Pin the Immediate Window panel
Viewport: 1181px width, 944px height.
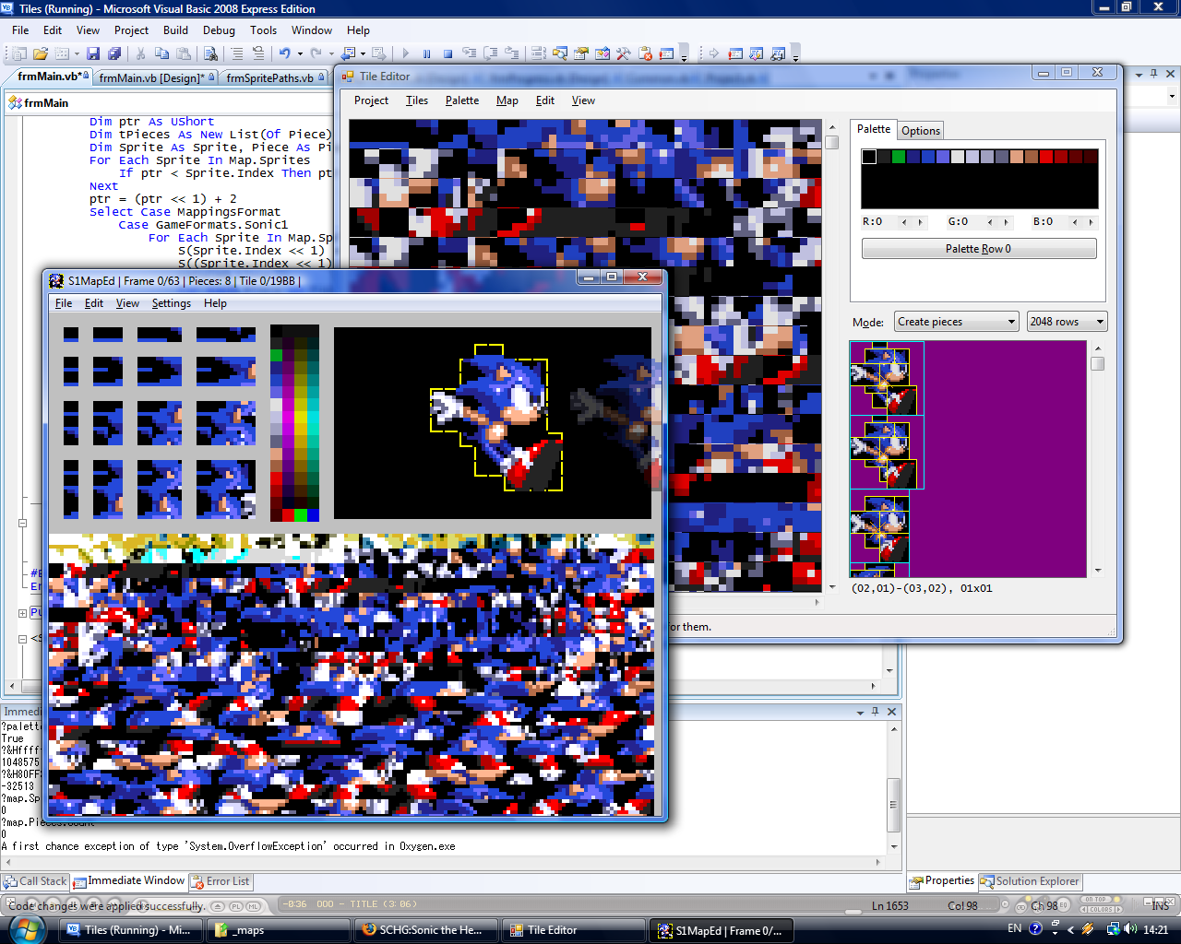(x=876, y=712)
